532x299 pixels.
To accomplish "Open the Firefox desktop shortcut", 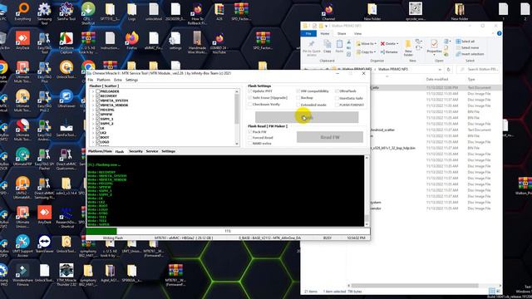I will (x=131, y=41).
